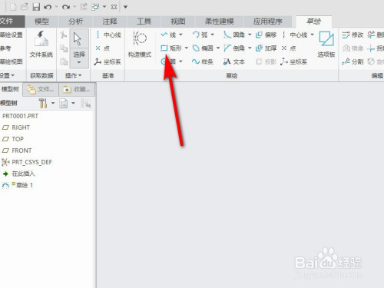The height and width of the screenshot is (288, 384).
Task: Select the 加厚 (Thicken) tool
Action: [x=266, y=48]
